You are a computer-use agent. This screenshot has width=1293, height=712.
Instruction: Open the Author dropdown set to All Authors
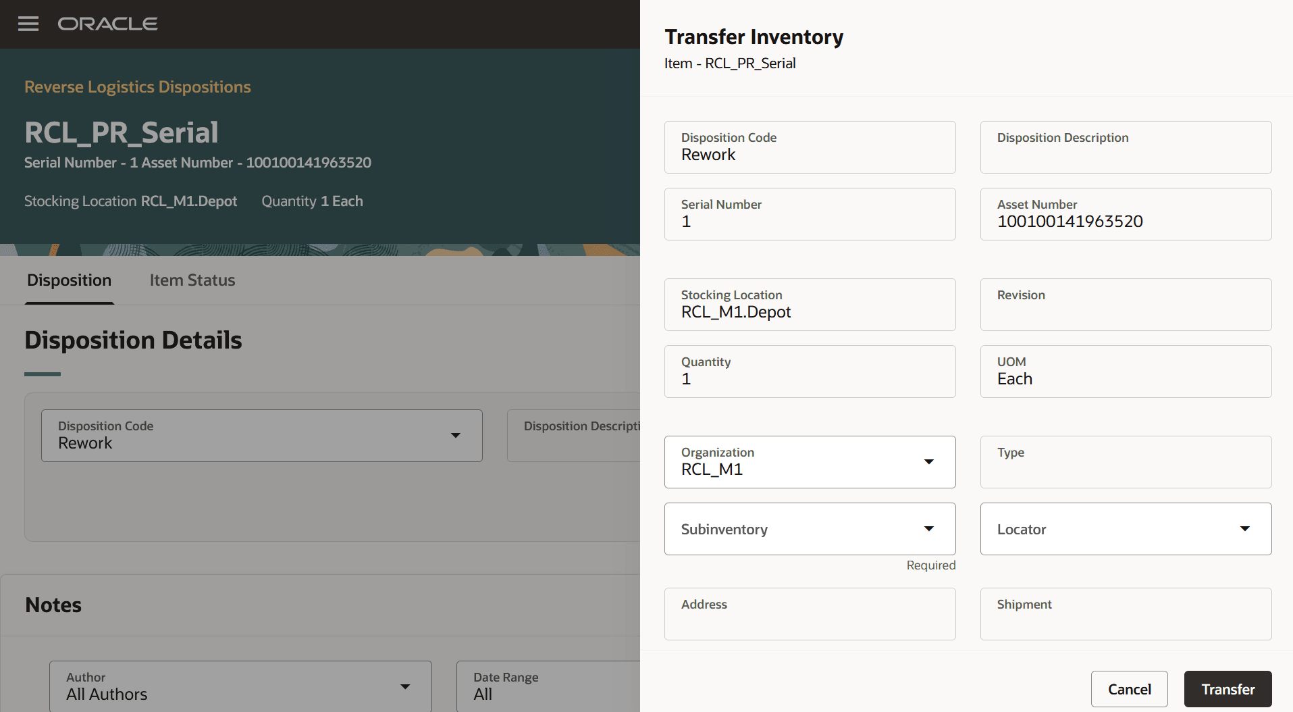point(405,686)
